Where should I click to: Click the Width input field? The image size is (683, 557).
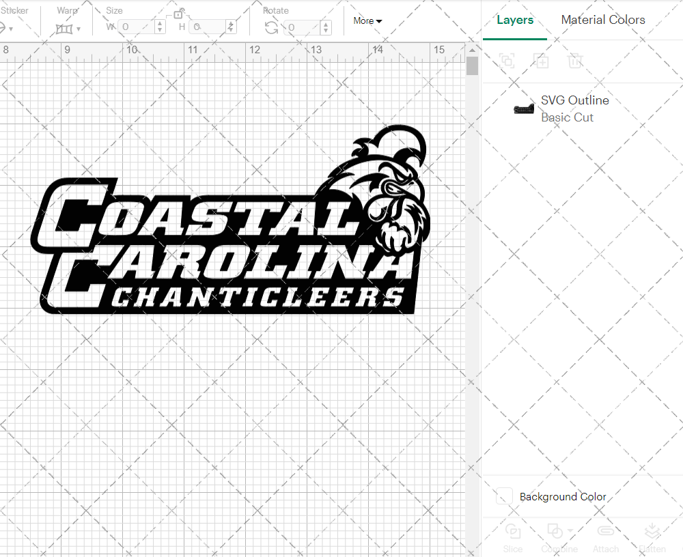137,26
